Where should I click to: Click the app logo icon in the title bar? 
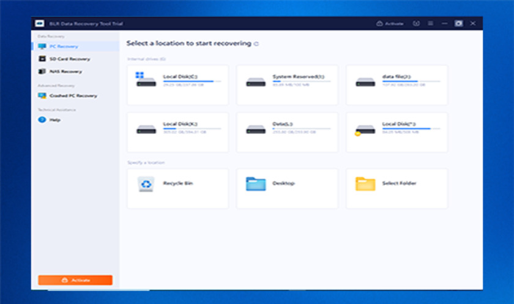click(x=40, y=24)
